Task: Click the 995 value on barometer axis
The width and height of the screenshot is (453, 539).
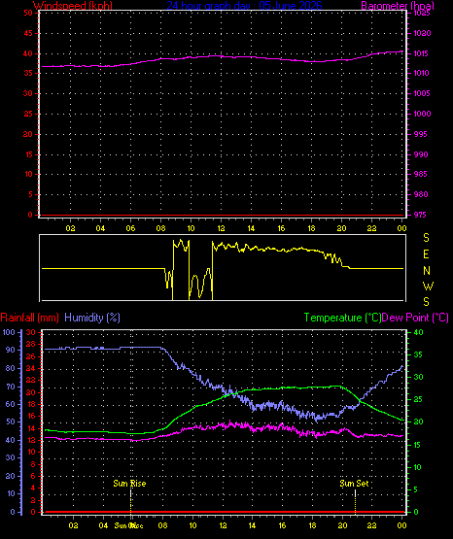Action: pyautogui.click(x=421, y=134)
